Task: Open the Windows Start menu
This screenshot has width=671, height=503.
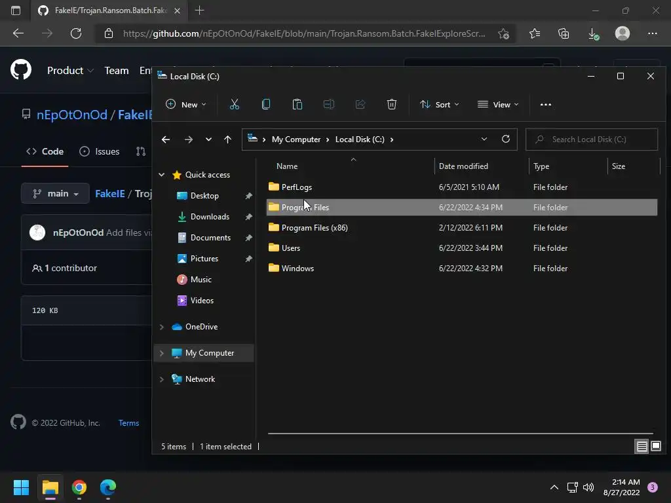Action: click(x=21, y=487)
